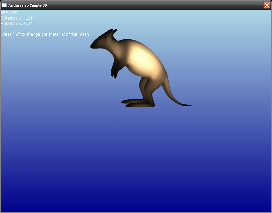Click the tip of the kangaroo's tail
The width and height of the screenshot is (272, 213).
coord(189,105)
